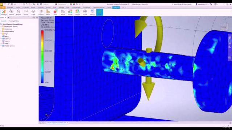Open the Loads tool
The height and width of the screenshot is (130, 232).
tap(33, 12)
